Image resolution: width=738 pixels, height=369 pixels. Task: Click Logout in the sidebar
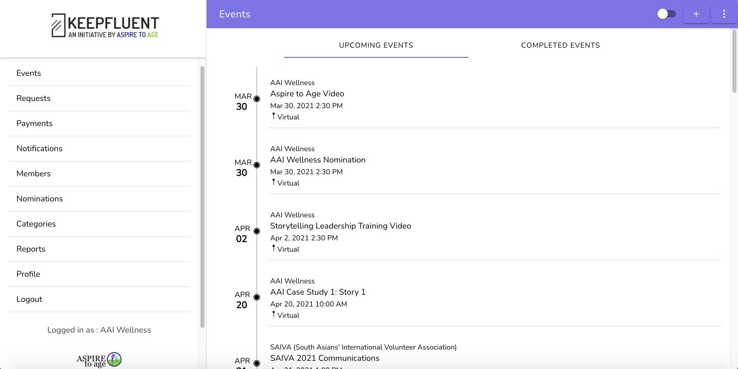pyautogui.click(x=99, y=299)
